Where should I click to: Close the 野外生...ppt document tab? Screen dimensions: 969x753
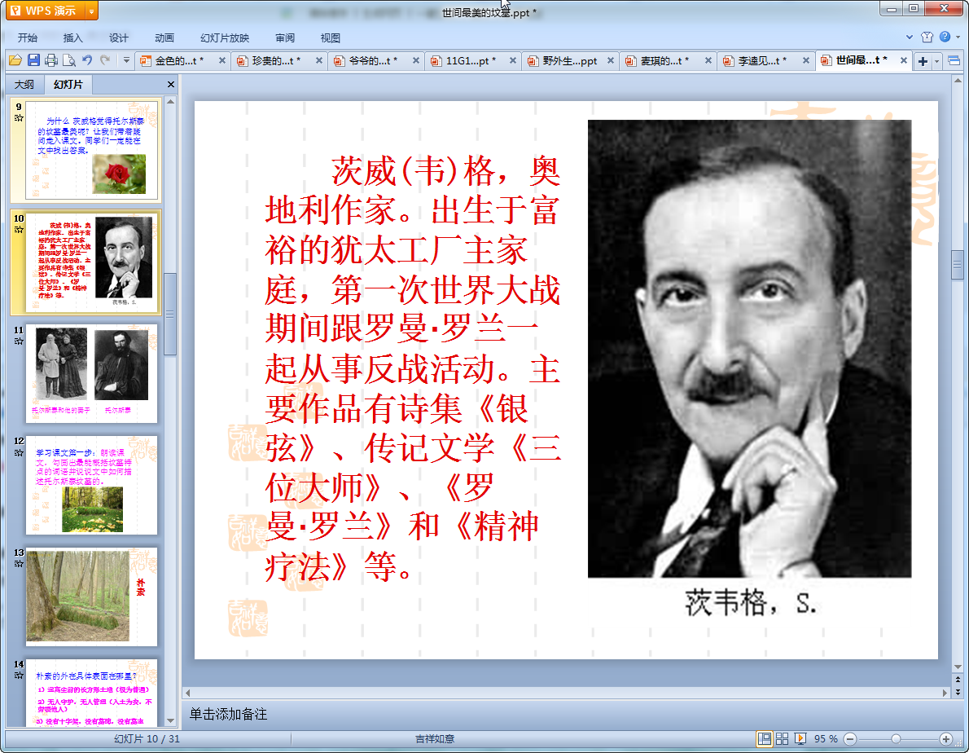(x=611, y=60)
